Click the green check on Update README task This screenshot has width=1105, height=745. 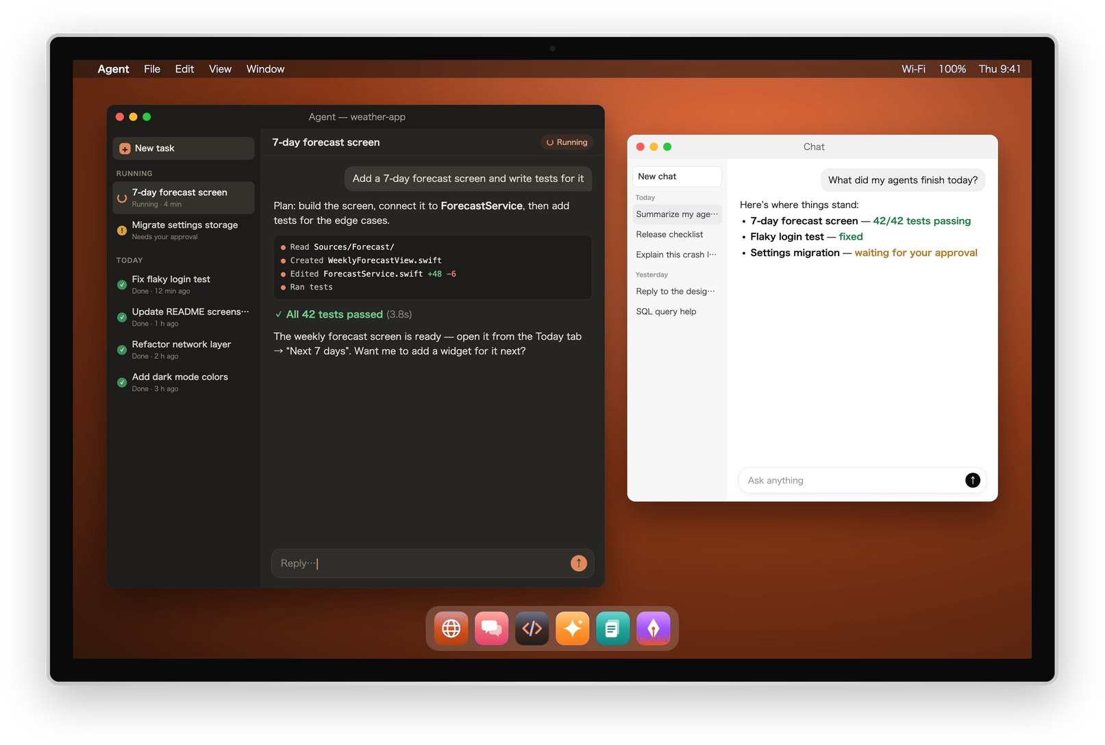coord(122,317)
